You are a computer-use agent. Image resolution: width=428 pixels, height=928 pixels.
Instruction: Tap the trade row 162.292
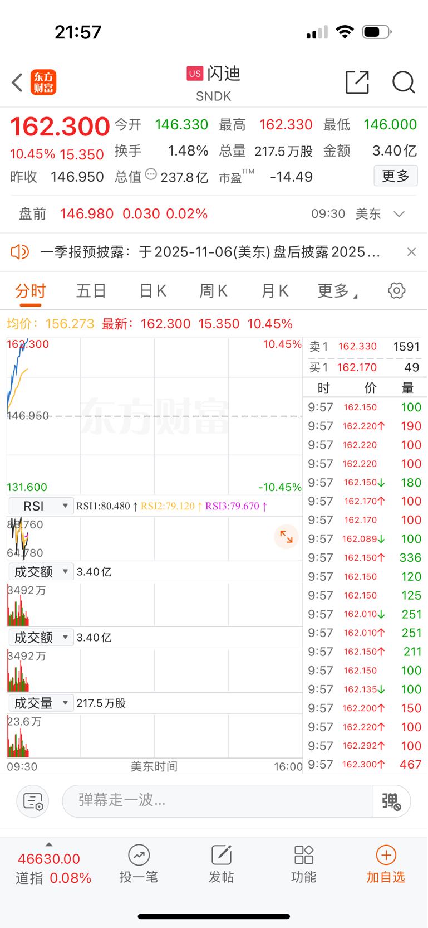(x=365, y=746)
